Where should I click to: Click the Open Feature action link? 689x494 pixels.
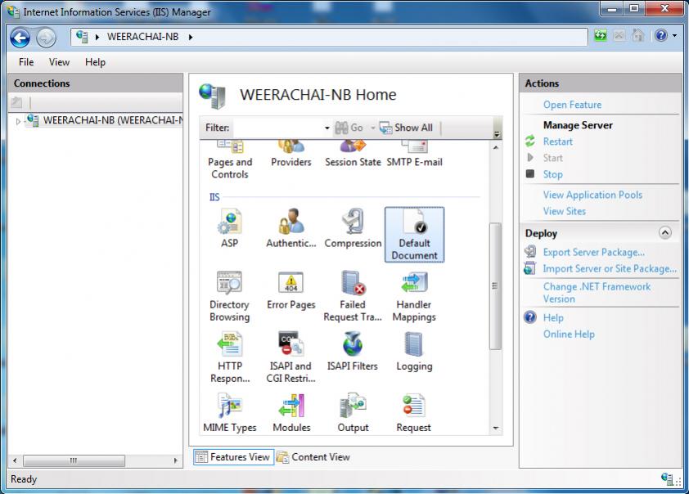click(x=572, y=105)
